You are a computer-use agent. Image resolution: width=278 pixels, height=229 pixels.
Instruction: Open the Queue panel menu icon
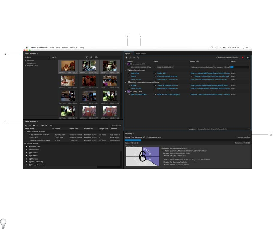[132, 54]
